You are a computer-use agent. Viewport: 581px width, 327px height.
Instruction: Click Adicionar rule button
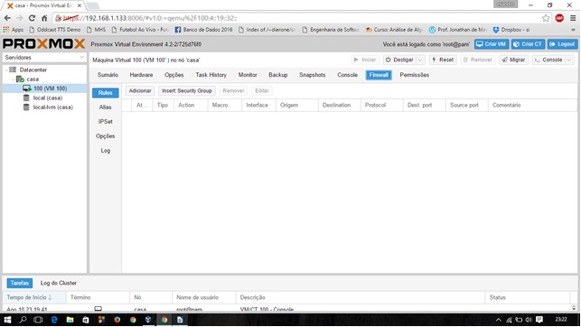[140, 90]
